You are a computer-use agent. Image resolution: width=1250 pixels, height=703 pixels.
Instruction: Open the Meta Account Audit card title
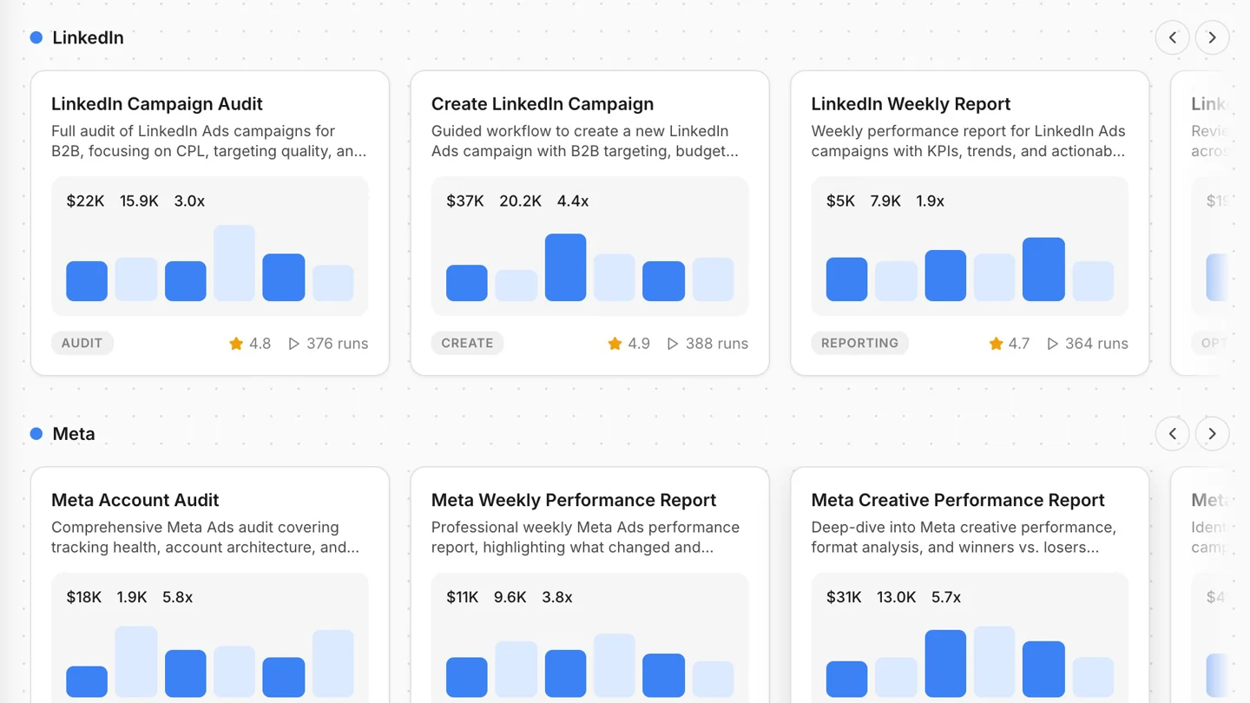pyautogui.click(x=135, y=500)
